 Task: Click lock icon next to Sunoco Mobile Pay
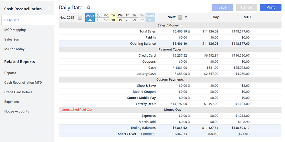(189, 98)
